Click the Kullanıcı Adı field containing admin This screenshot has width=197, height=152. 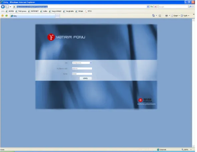coord(82,69)
